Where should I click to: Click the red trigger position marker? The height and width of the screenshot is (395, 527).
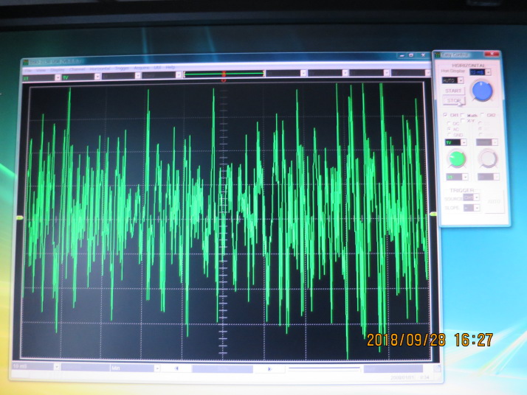coord(224,74)
